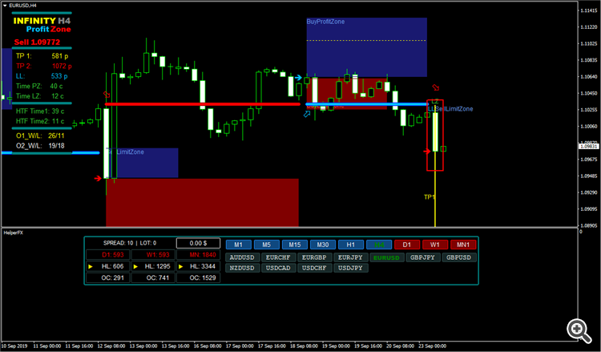Click the O2_W/L: 19/18 statistic
Screen dimensions: 601x352
tap(40, 146)
